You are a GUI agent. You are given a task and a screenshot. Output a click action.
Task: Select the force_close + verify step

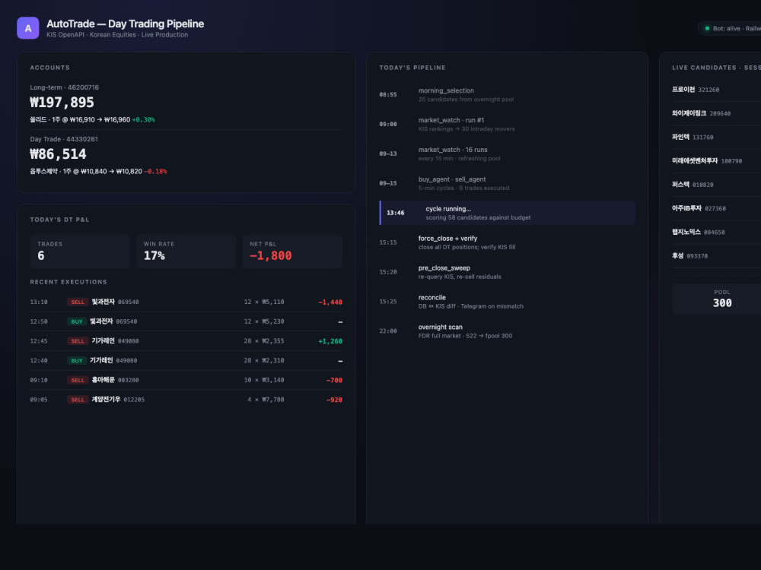[507, 242]
